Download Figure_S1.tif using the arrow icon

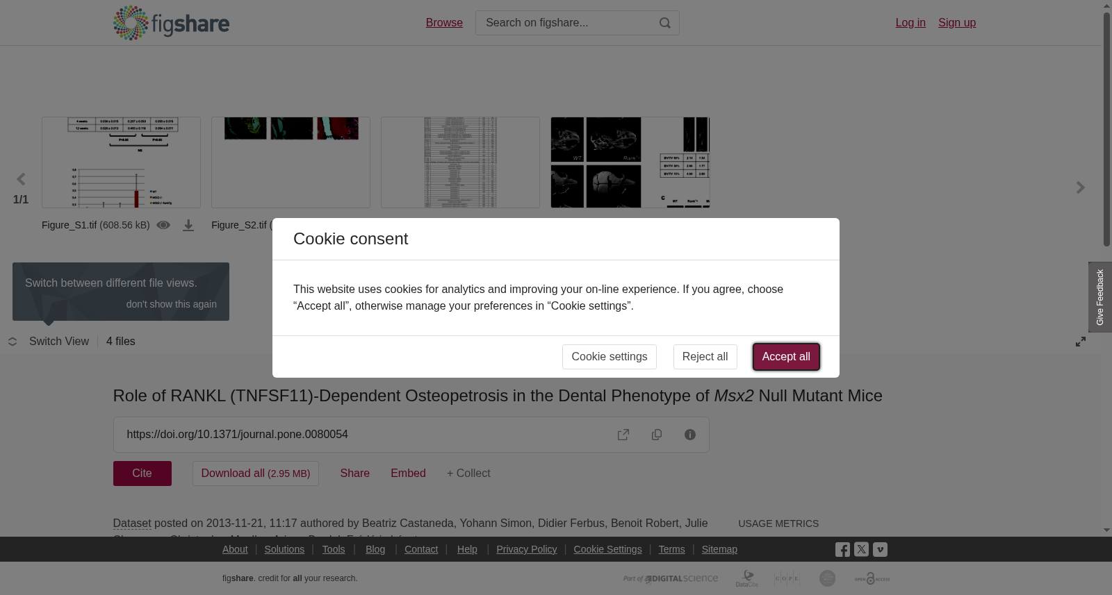188,226
